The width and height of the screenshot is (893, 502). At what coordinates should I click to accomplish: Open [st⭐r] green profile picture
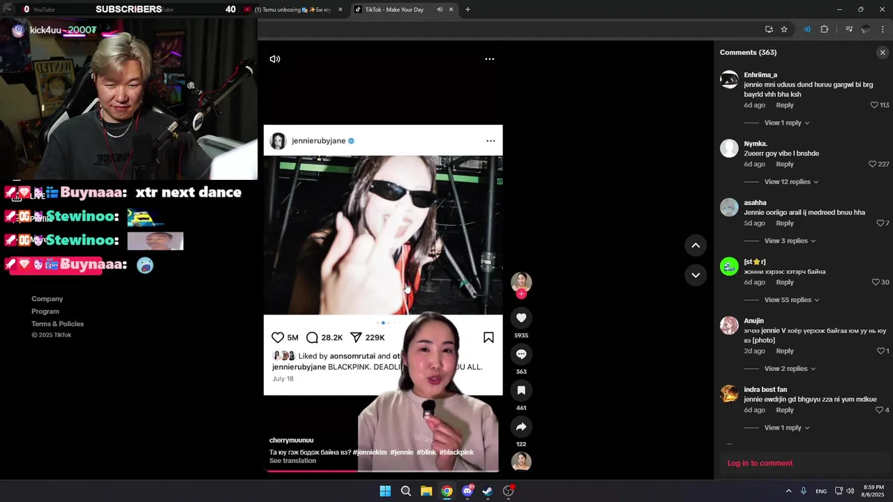(x=729, y=266)
